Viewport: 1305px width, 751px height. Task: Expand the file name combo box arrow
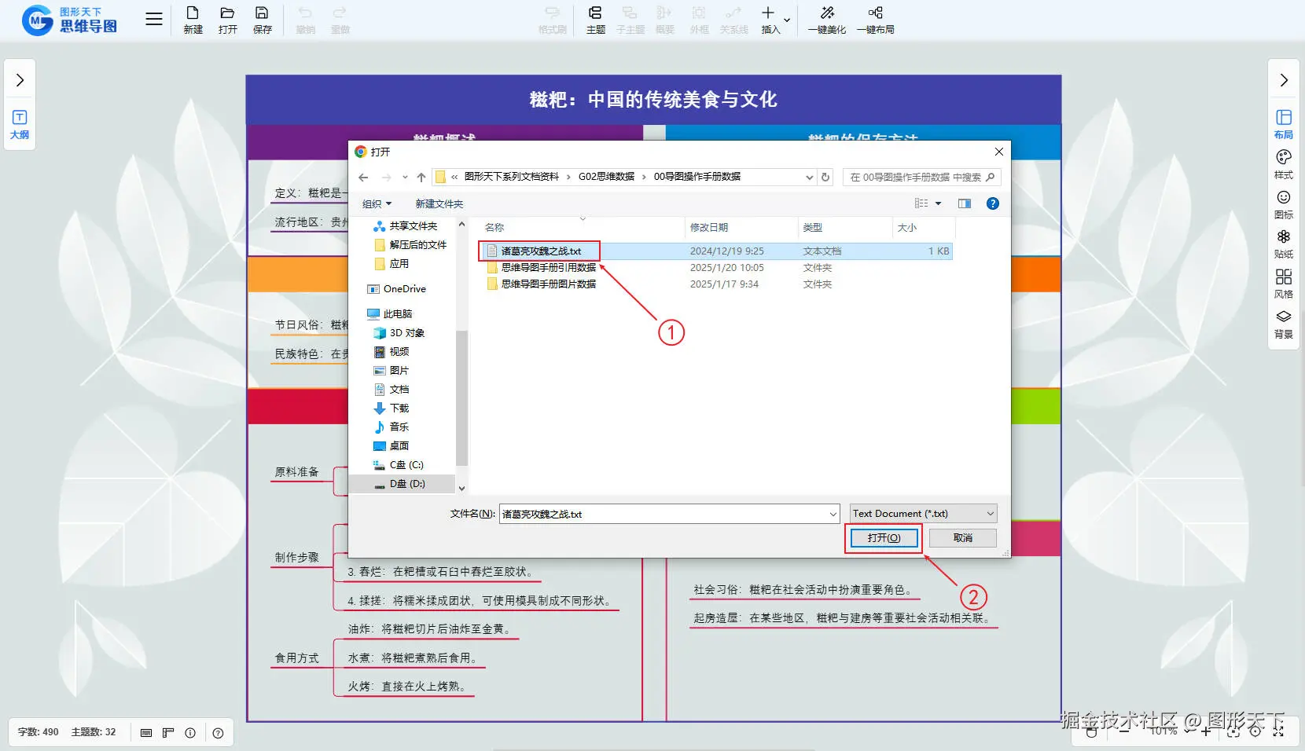pos(833,514)
